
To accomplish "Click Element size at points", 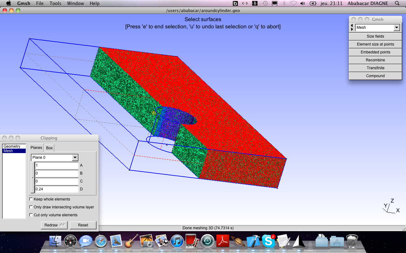I will 375,44.
